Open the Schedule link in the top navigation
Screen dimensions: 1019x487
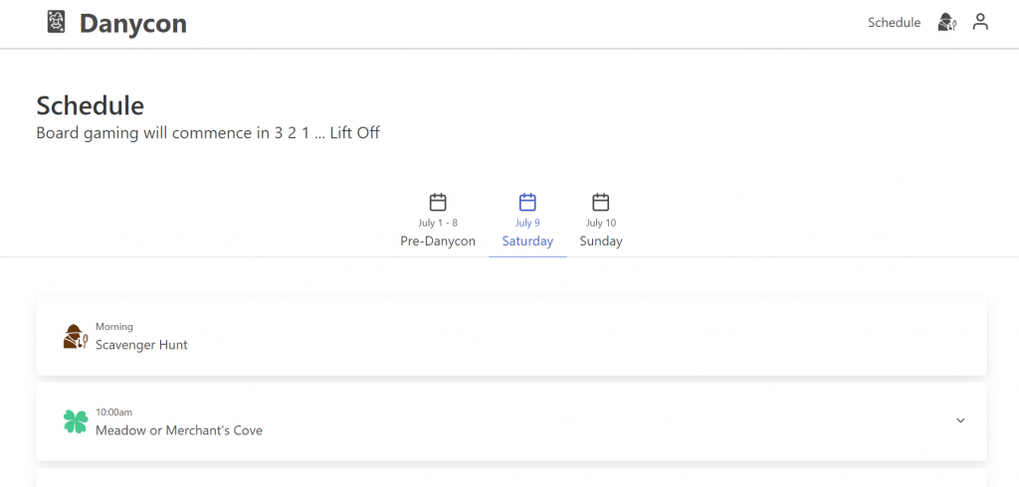point(895,23)
